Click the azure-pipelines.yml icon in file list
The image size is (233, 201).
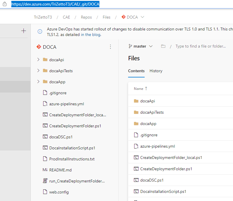[136, 146]
